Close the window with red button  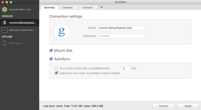click(x=3, y=2)
